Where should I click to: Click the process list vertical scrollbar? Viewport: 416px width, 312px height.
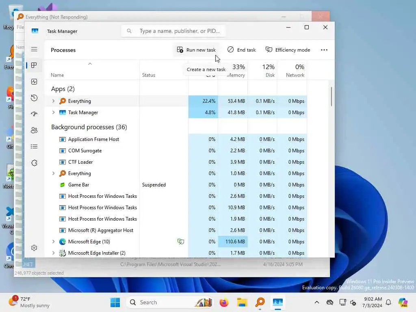(331, 97)
